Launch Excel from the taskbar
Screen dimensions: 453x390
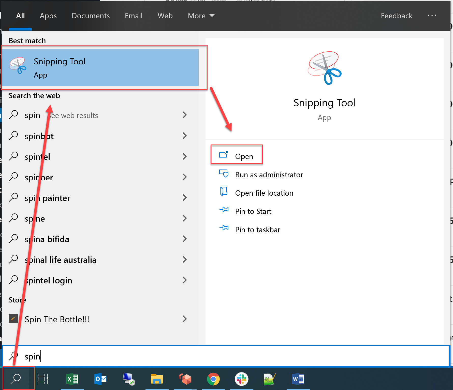tap(72, 379)
